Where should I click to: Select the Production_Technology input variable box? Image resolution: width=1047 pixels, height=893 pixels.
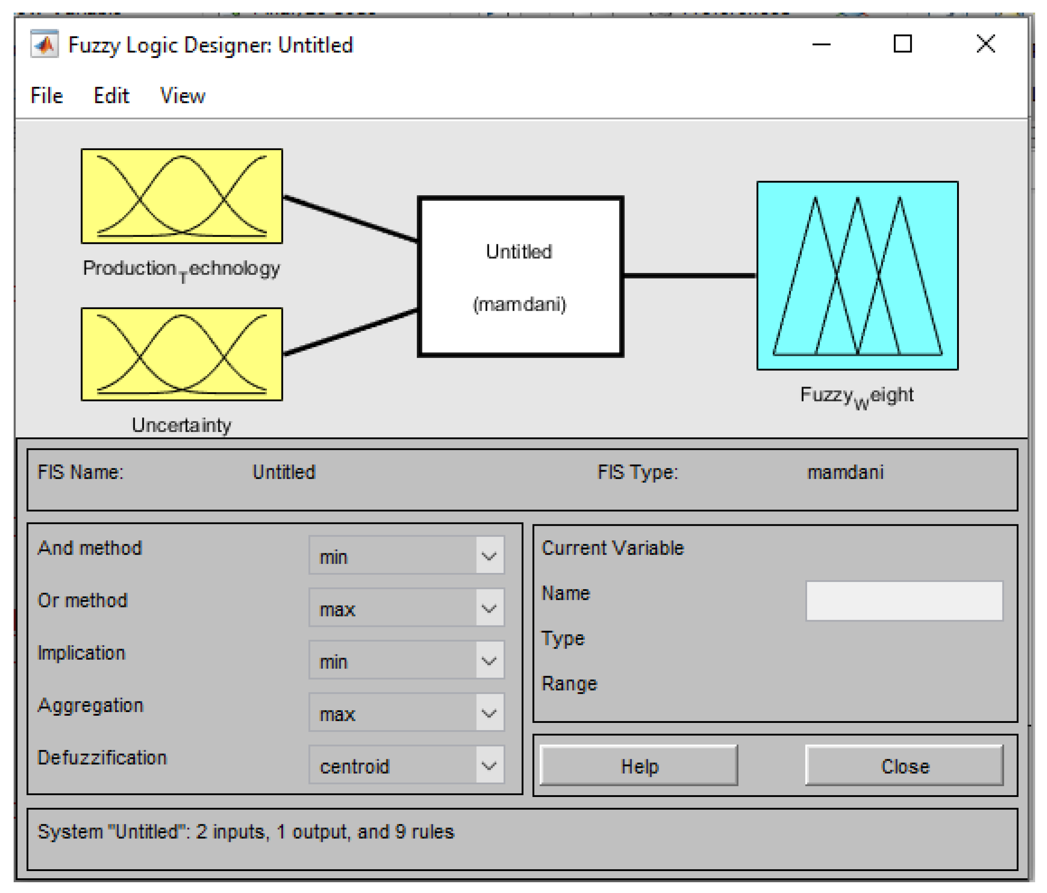coord(181,196)
